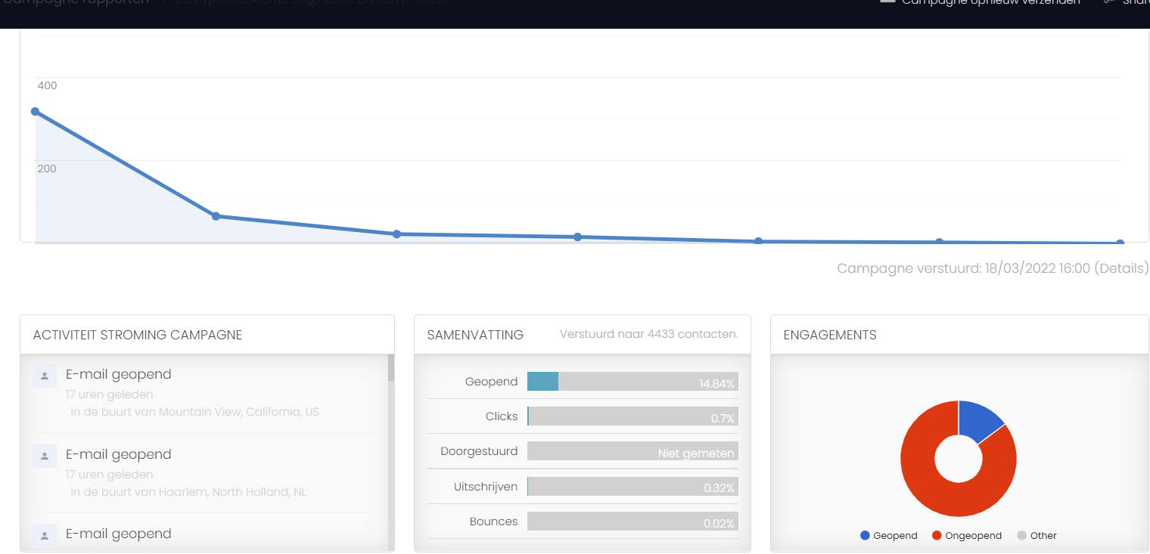Toggle the Ongeopend legend item
This screenshot has height=554, width=1150.
tap(967, 536)
